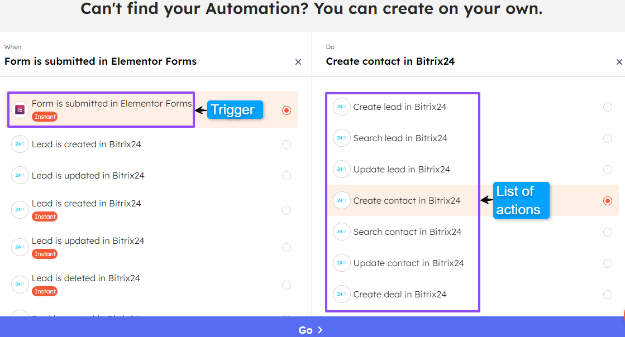Click the Bitrix24 icon next to "Update lead"

pyautogui.click(x=341, y=169)
